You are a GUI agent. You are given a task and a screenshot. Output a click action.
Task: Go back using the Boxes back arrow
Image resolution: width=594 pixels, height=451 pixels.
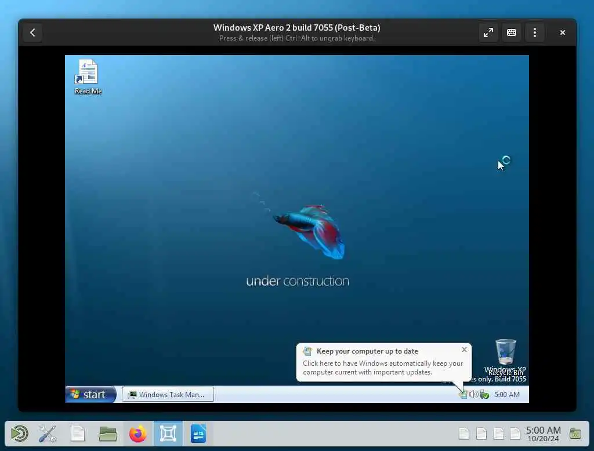coord(32,33)
